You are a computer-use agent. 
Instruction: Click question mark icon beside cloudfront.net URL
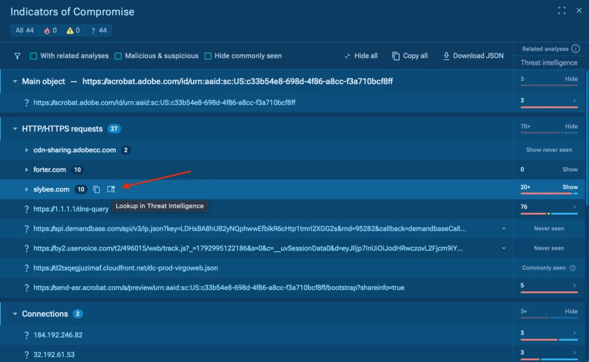tap(26, 268)
